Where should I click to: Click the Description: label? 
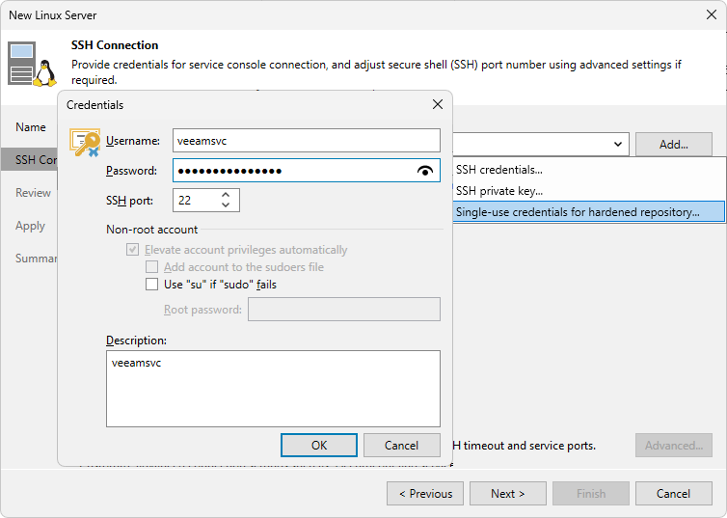(x=136, y=341)
